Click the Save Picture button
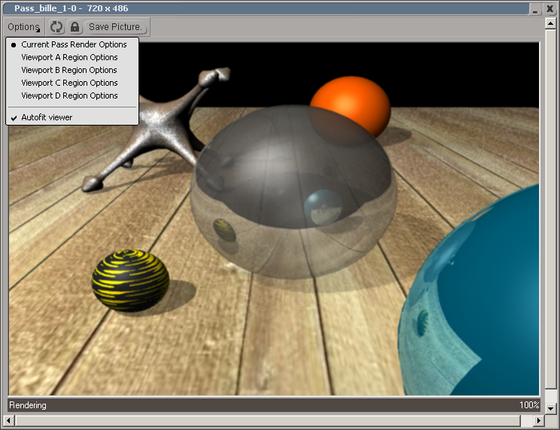Image resolution: width=560 pixels, height=430 pixels. tap(115, 27)
